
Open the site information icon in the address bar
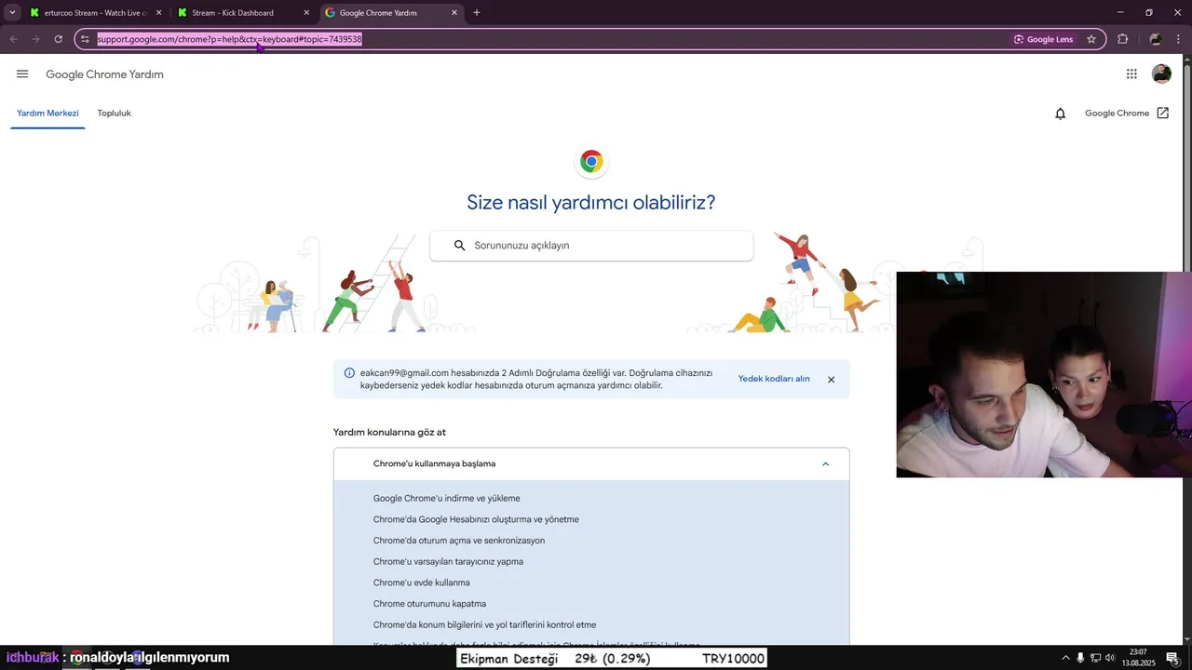85,39
